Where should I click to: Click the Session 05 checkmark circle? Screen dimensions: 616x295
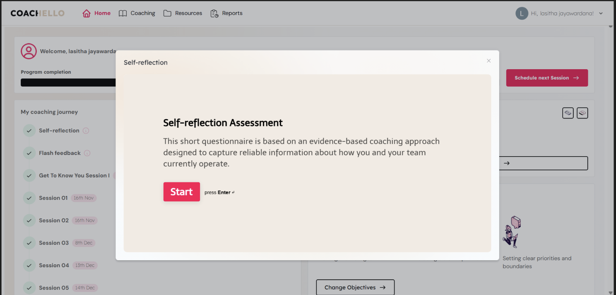[x=29, y=288]
